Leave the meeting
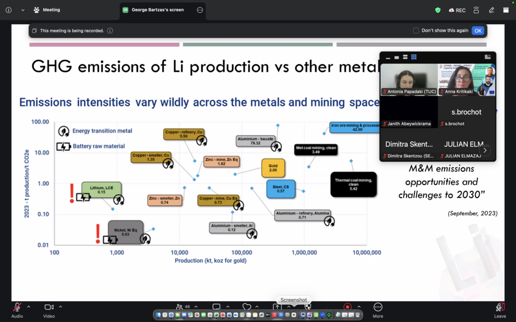This screenshot has width=516, height=322. (x=500, y=310)
